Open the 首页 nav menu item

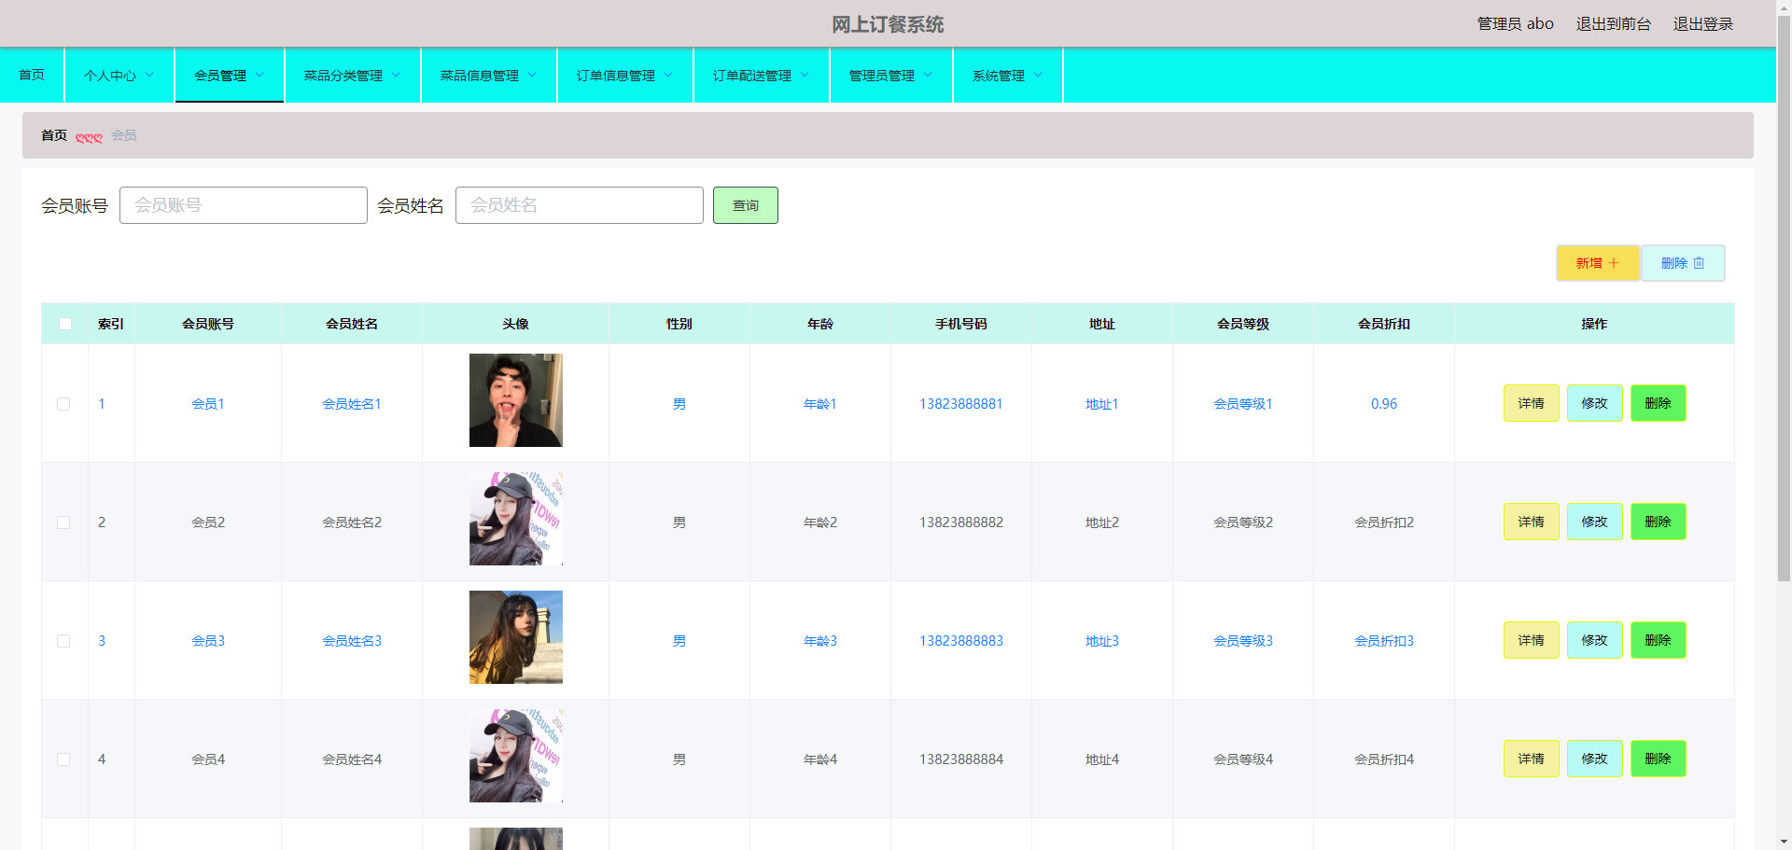click(x=32, y=75)
